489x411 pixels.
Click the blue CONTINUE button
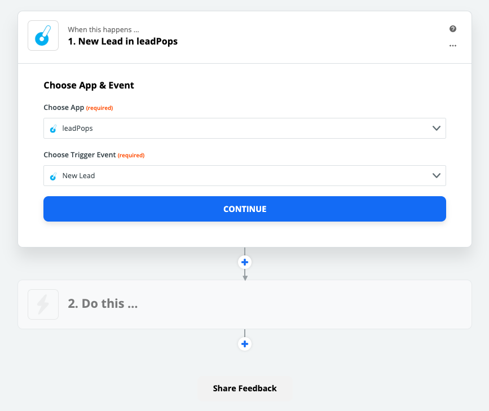pos(245,209)
